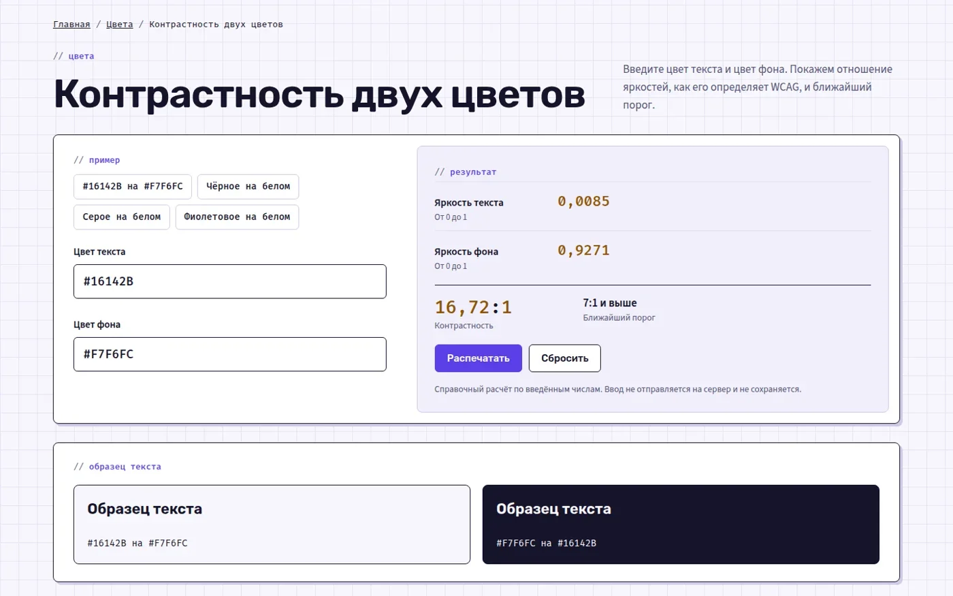
Task: Click the Сбросить button
Action: click(564, 358)
